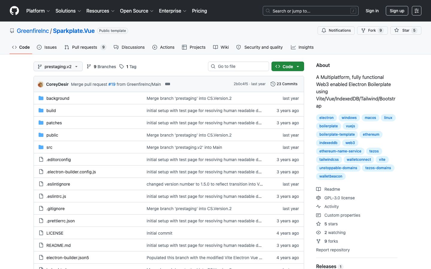
Task: Switch to the Actions tab
Action: tap(163, 47)
